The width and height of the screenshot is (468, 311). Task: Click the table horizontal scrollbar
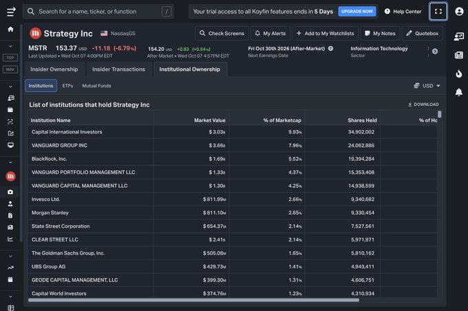tap(193, 300)
